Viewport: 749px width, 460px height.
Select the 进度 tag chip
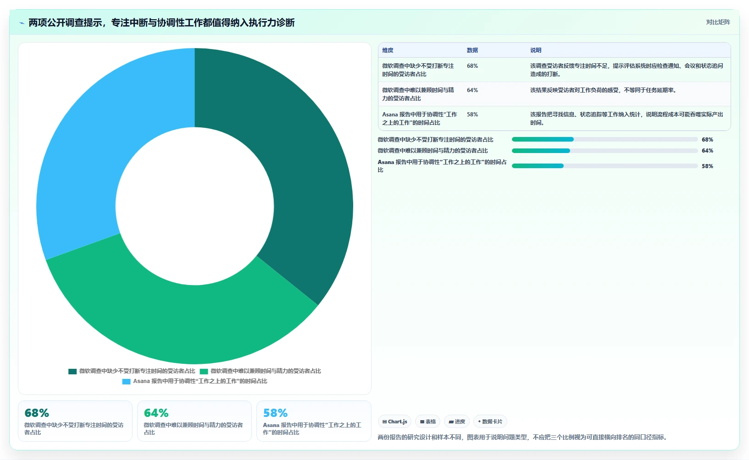457,422
